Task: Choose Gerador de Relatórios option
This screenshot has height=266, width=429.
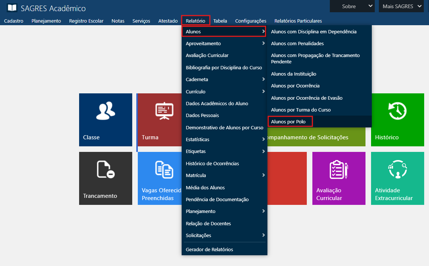Action: [x=209, y=249]
